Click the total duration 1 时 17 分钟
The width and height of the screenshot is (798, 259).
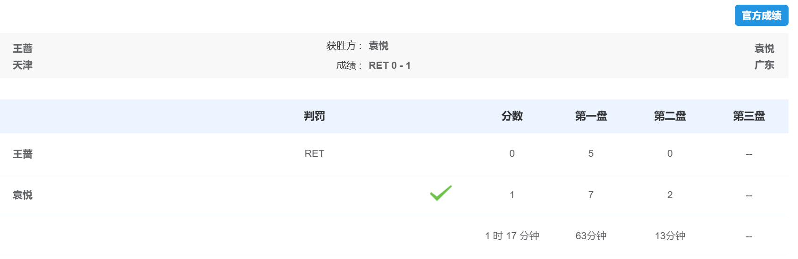pyautogui.click(x=512, y=236)
